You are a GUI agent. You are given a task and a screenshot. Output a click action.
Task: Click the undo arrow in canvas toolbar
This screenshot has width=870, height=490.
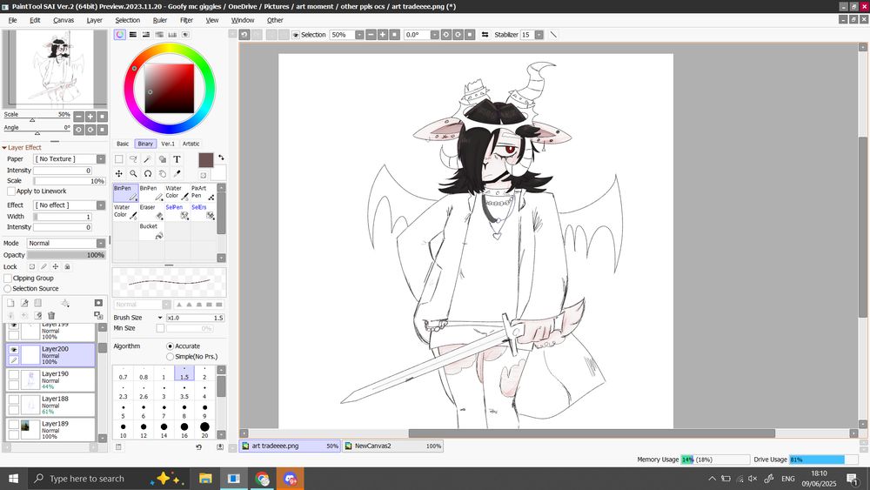click(x=244, y=35)
